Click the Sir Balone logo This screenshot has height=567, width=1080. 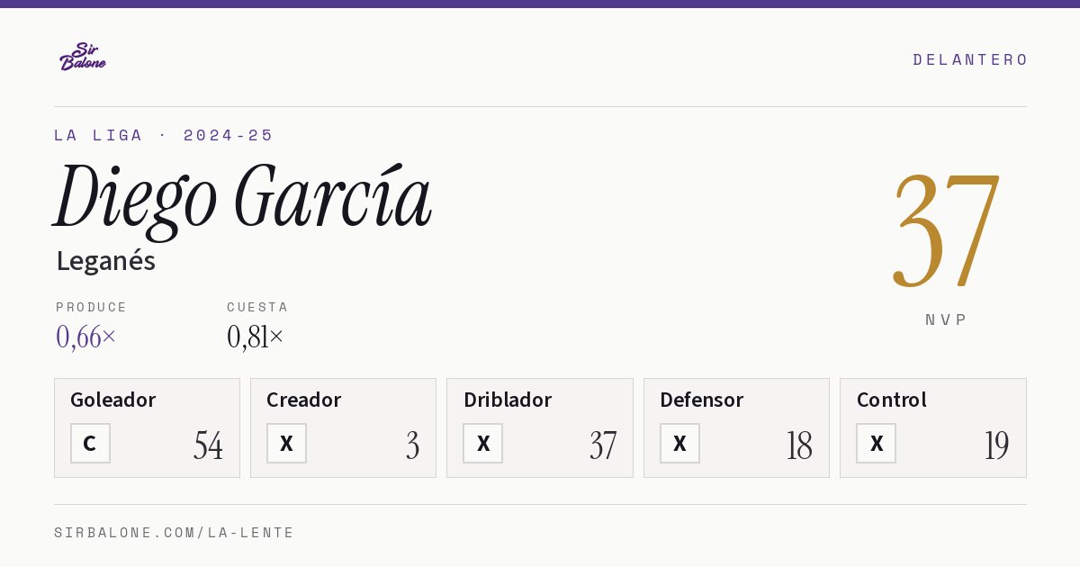click(x=83, y=57)
